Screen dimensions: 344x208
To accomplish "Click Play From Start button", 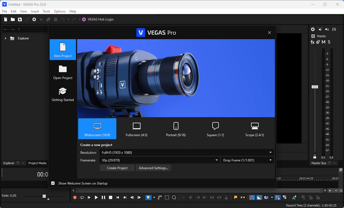I will point(89,197).
